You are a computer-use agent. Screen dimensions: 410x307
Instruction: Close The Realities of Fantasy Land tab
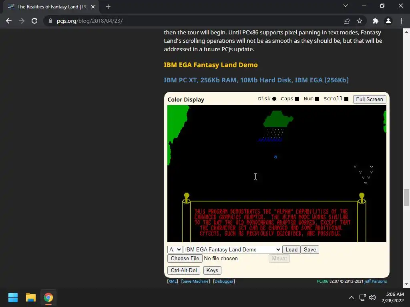click(93, 7)
